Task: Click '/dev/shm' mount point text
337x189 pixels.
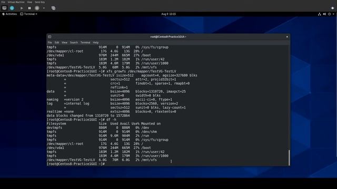Action: tap(149, 132)
